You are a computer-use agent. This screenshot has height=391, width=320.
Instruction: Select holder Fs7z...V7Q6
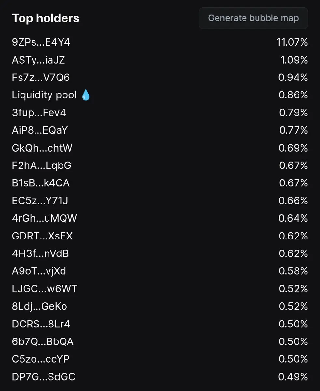point(41,78)
